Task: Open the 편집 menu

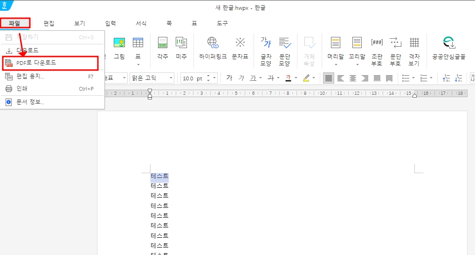Action: coord(49,23)
